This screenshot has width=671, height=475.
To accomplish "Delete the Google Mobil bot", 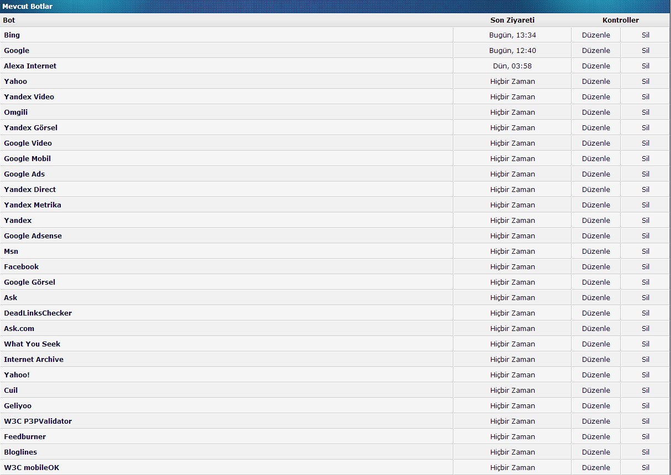I will (x=645, y=158).
